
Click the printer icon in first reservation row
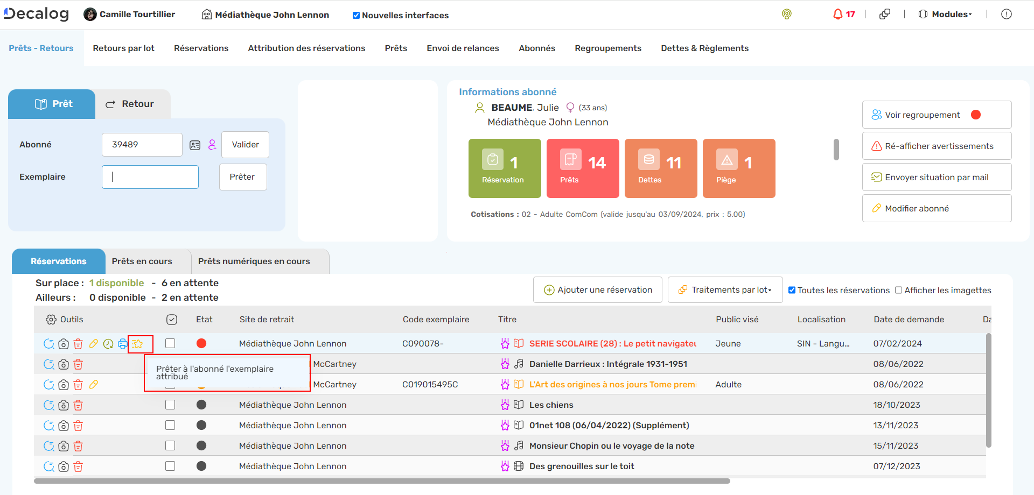tap(123, 344)
